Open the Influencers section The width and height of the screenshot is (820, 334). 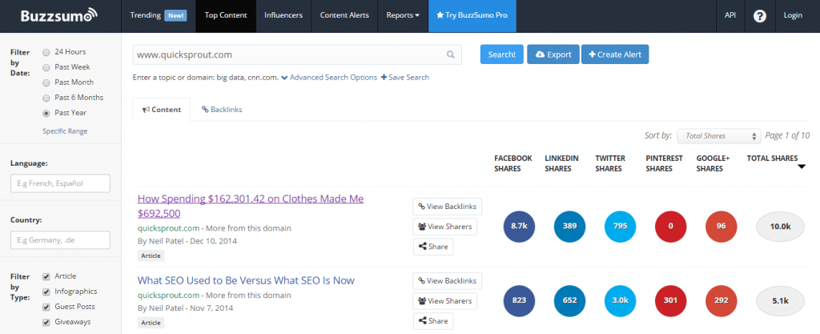pos(283,16)
